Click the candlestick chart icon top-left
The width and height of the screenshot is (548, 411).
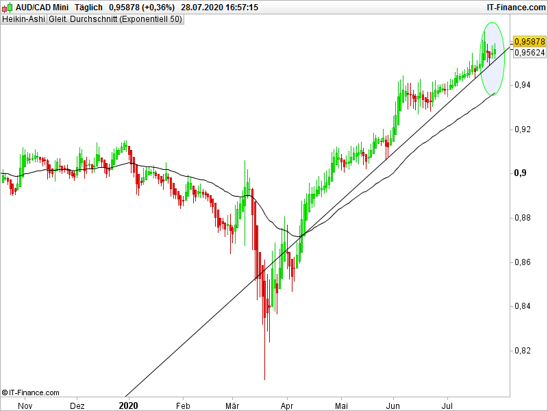[6, 6]
